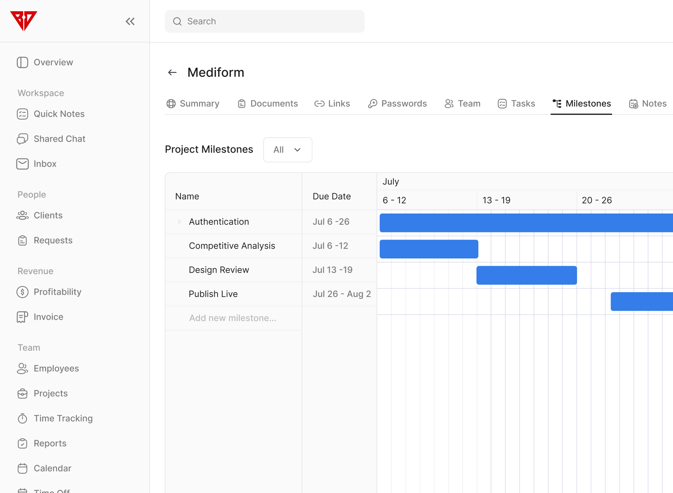Click the Jul 6 -12 due date
The height and width of the screenshot is (493, 673).
(330, 246)
